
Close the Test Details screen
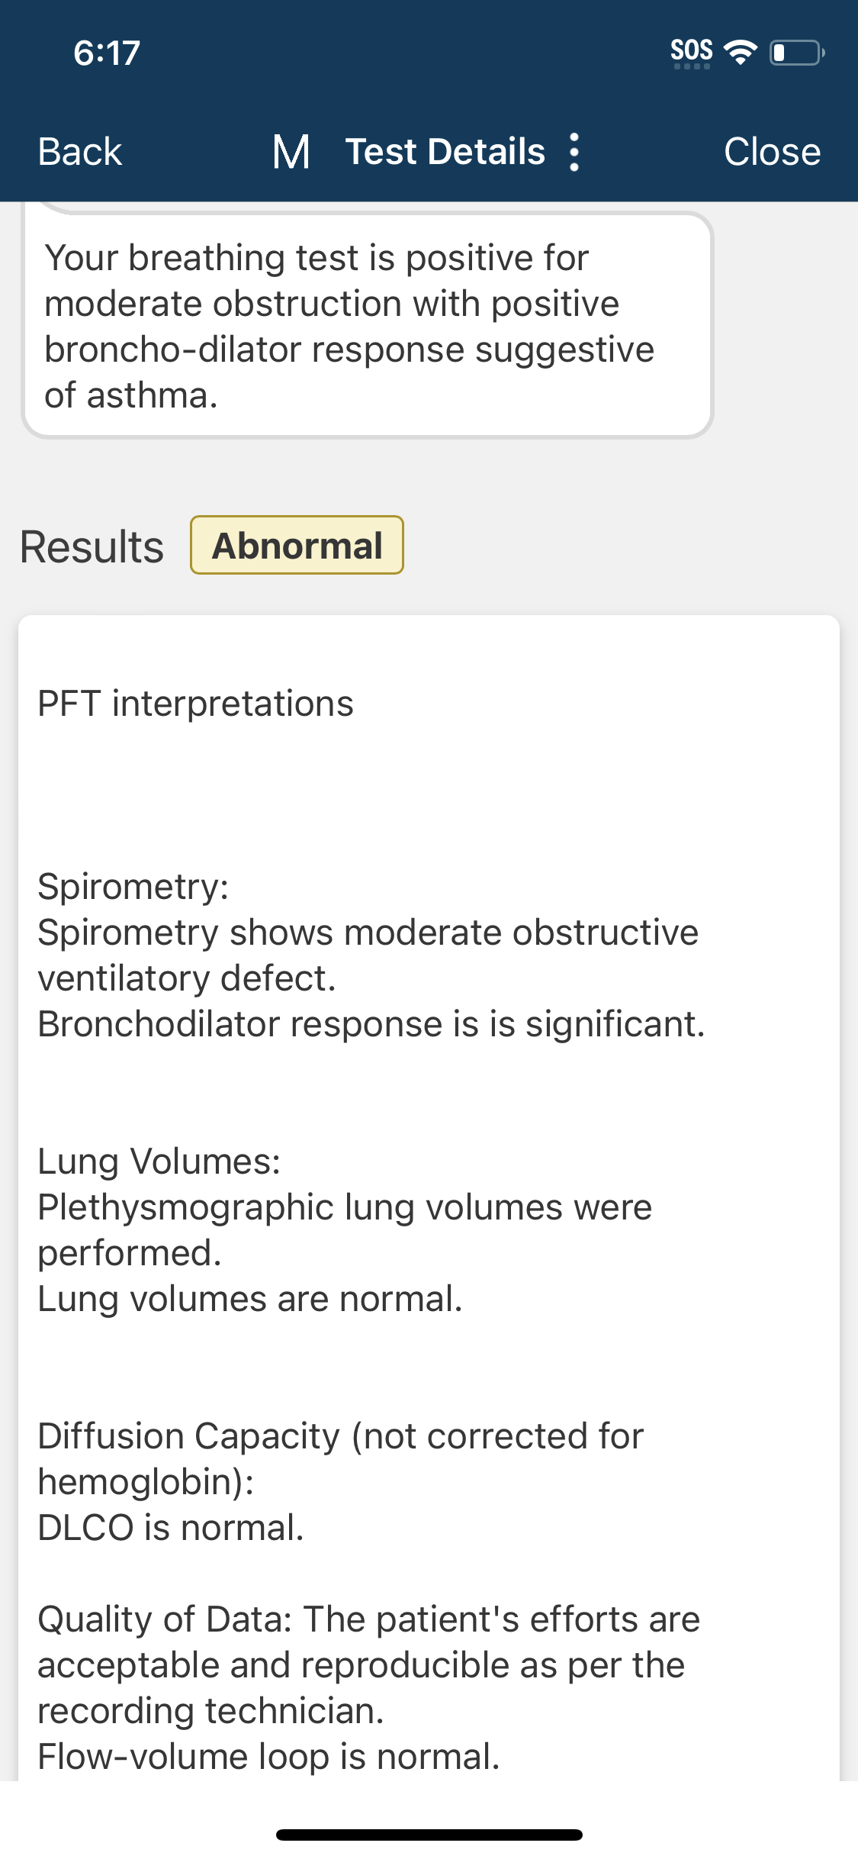[772, 152]
